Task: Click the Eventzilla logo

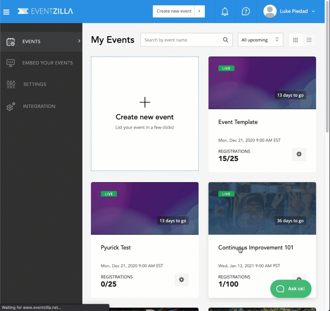Action: point(45,11)
